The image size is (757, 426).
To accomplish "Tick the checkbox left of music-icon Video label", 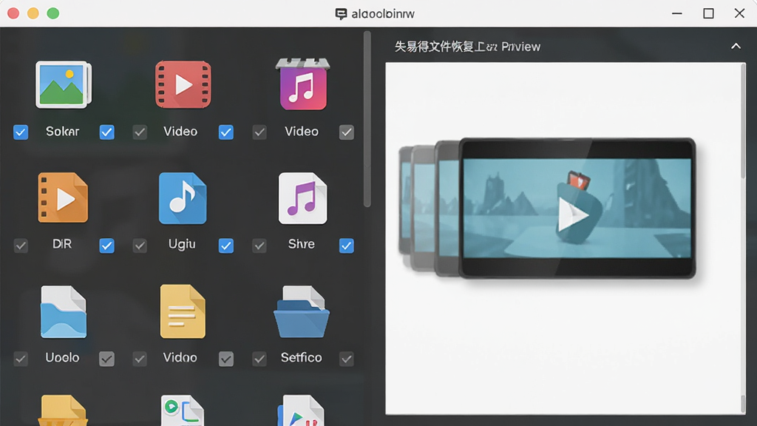I will coord(259,132).
